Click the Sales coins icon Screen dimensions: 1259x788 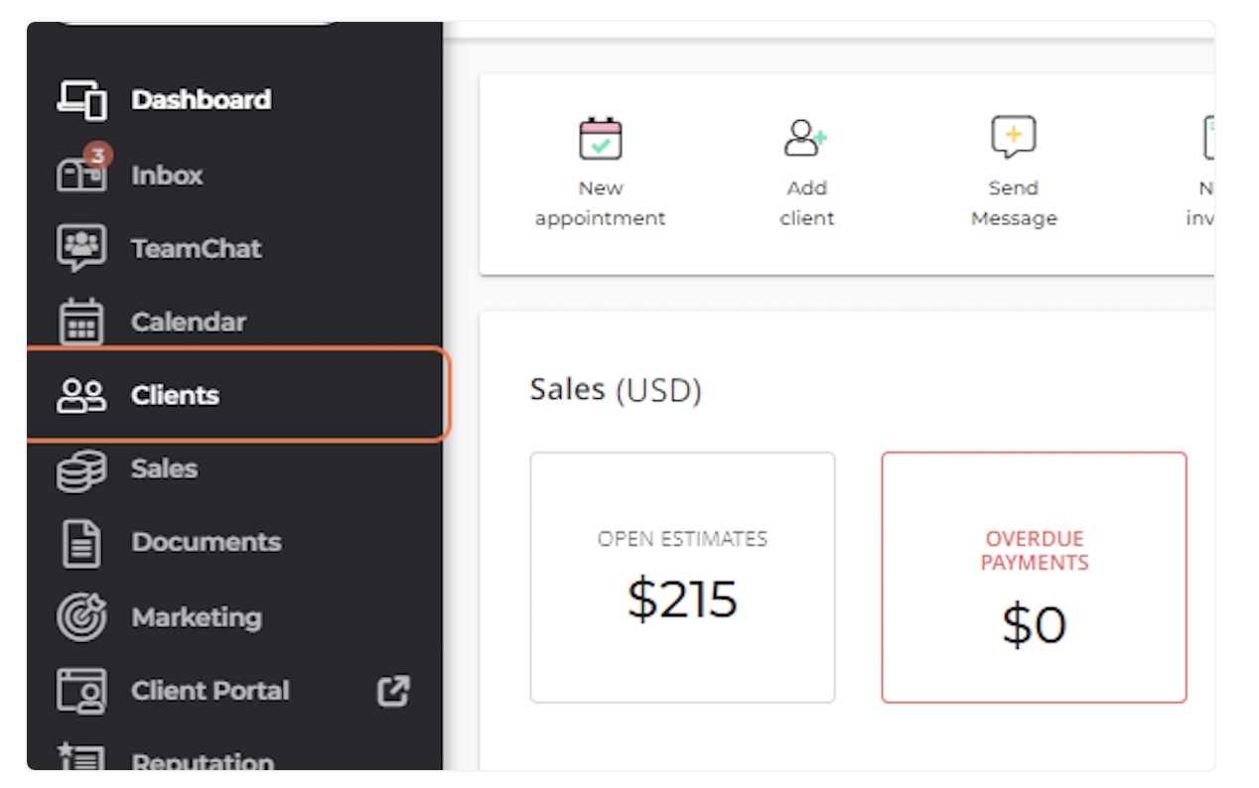80,469
